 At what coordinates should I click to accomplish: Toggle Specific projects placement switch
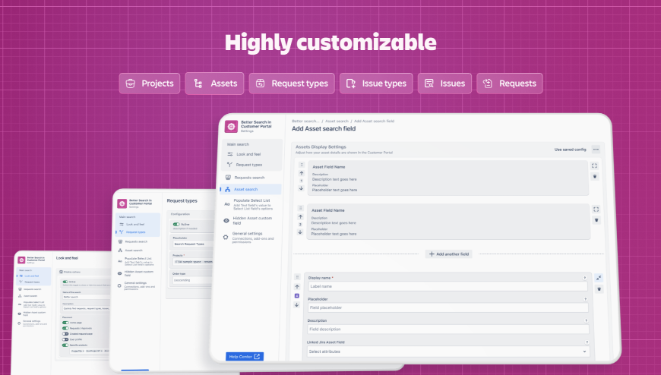point(65,345)
